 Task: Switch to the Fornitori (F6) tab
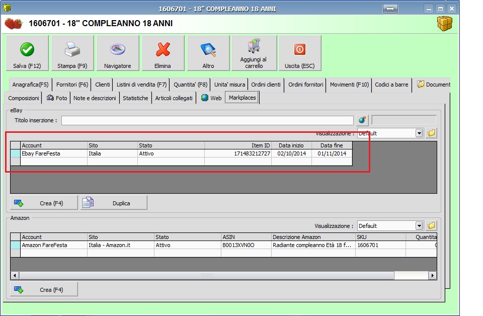[x=72, y=85]
